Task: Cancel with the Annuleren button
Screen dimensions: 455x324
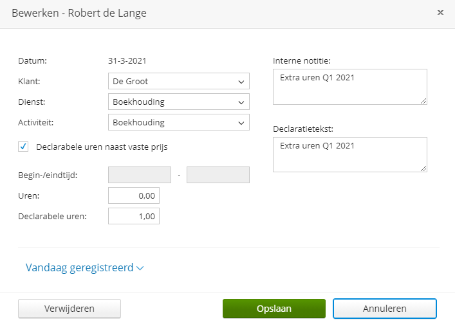Action: click(384, 309)
